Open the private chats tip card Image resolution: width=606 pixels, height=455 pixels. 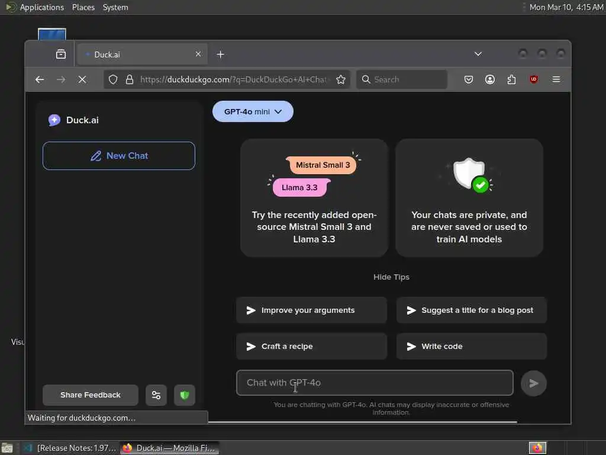tap(469, 198)
